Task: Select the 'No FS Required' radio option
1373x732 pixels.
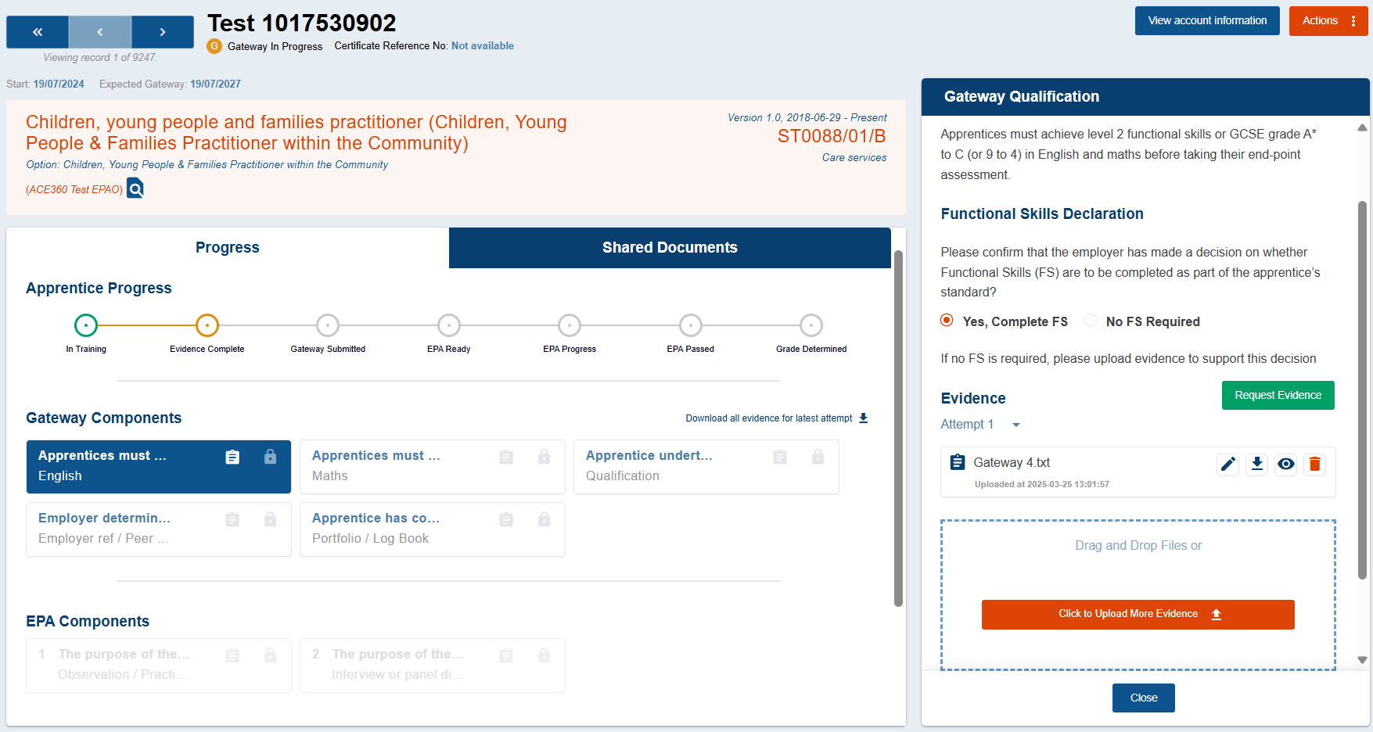Action: click(x=1091, y=321)
